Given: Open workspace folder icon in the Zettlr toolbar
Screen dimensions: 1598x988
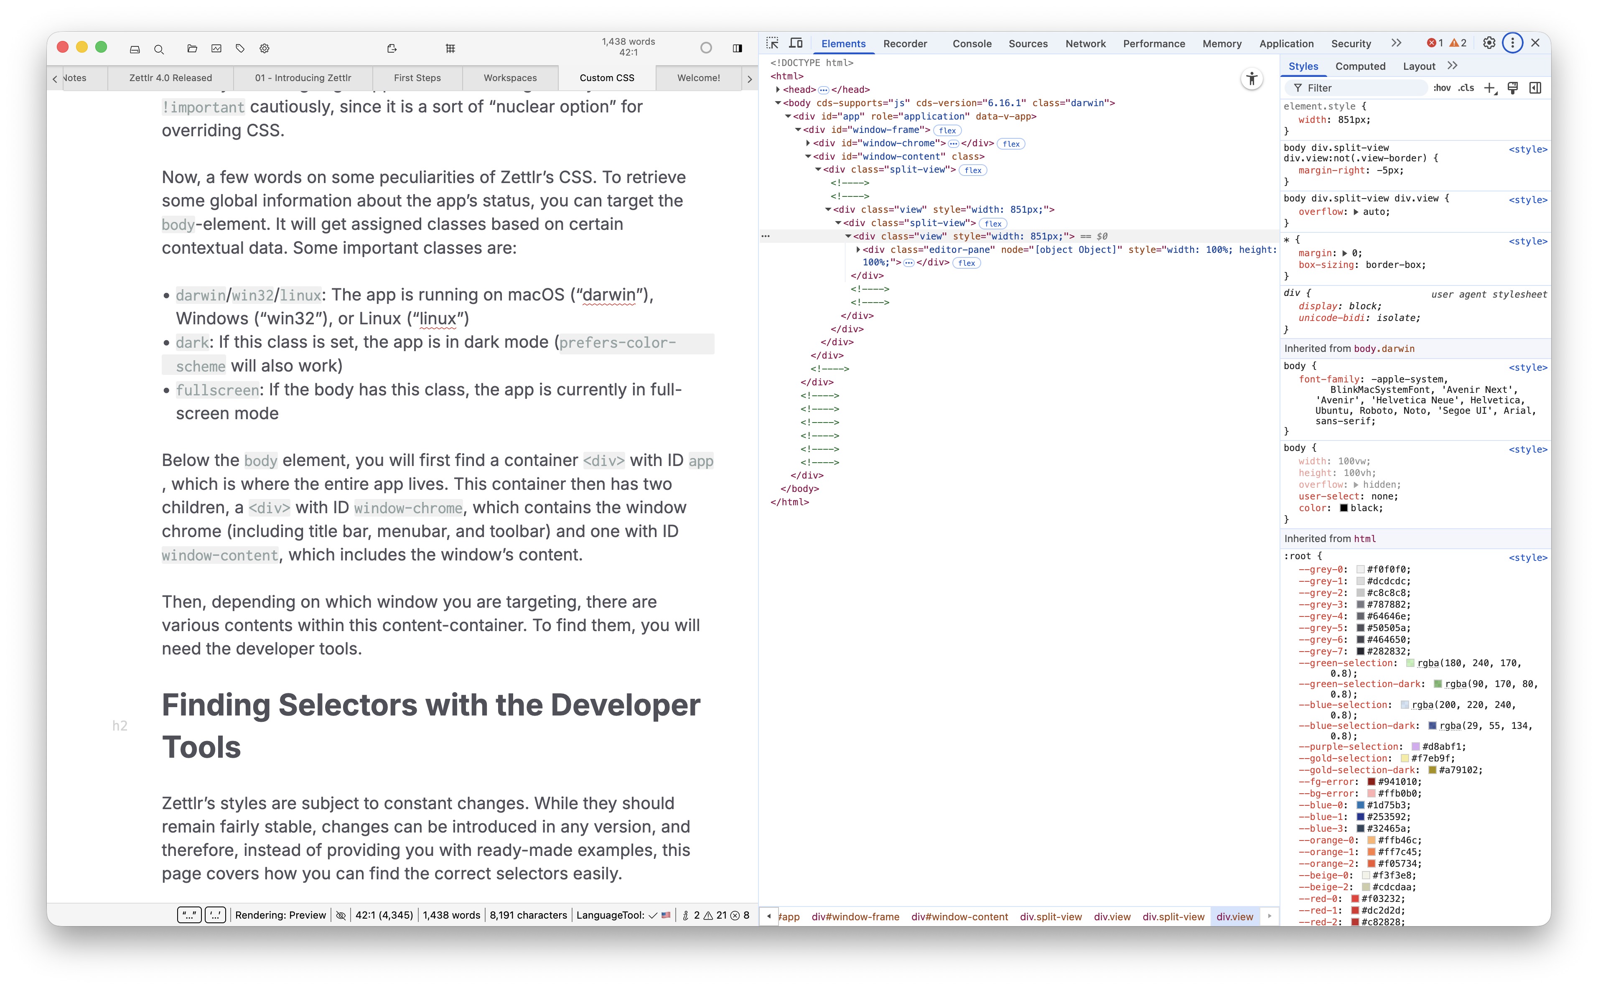Looking at the screenshot, I should point(191,48).
